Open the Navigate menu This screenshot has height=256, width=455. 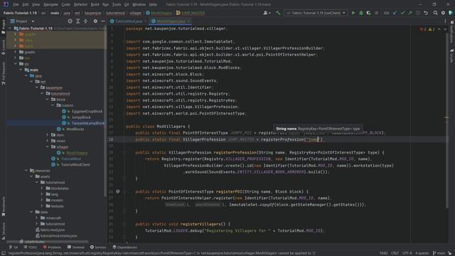(50, 4)
